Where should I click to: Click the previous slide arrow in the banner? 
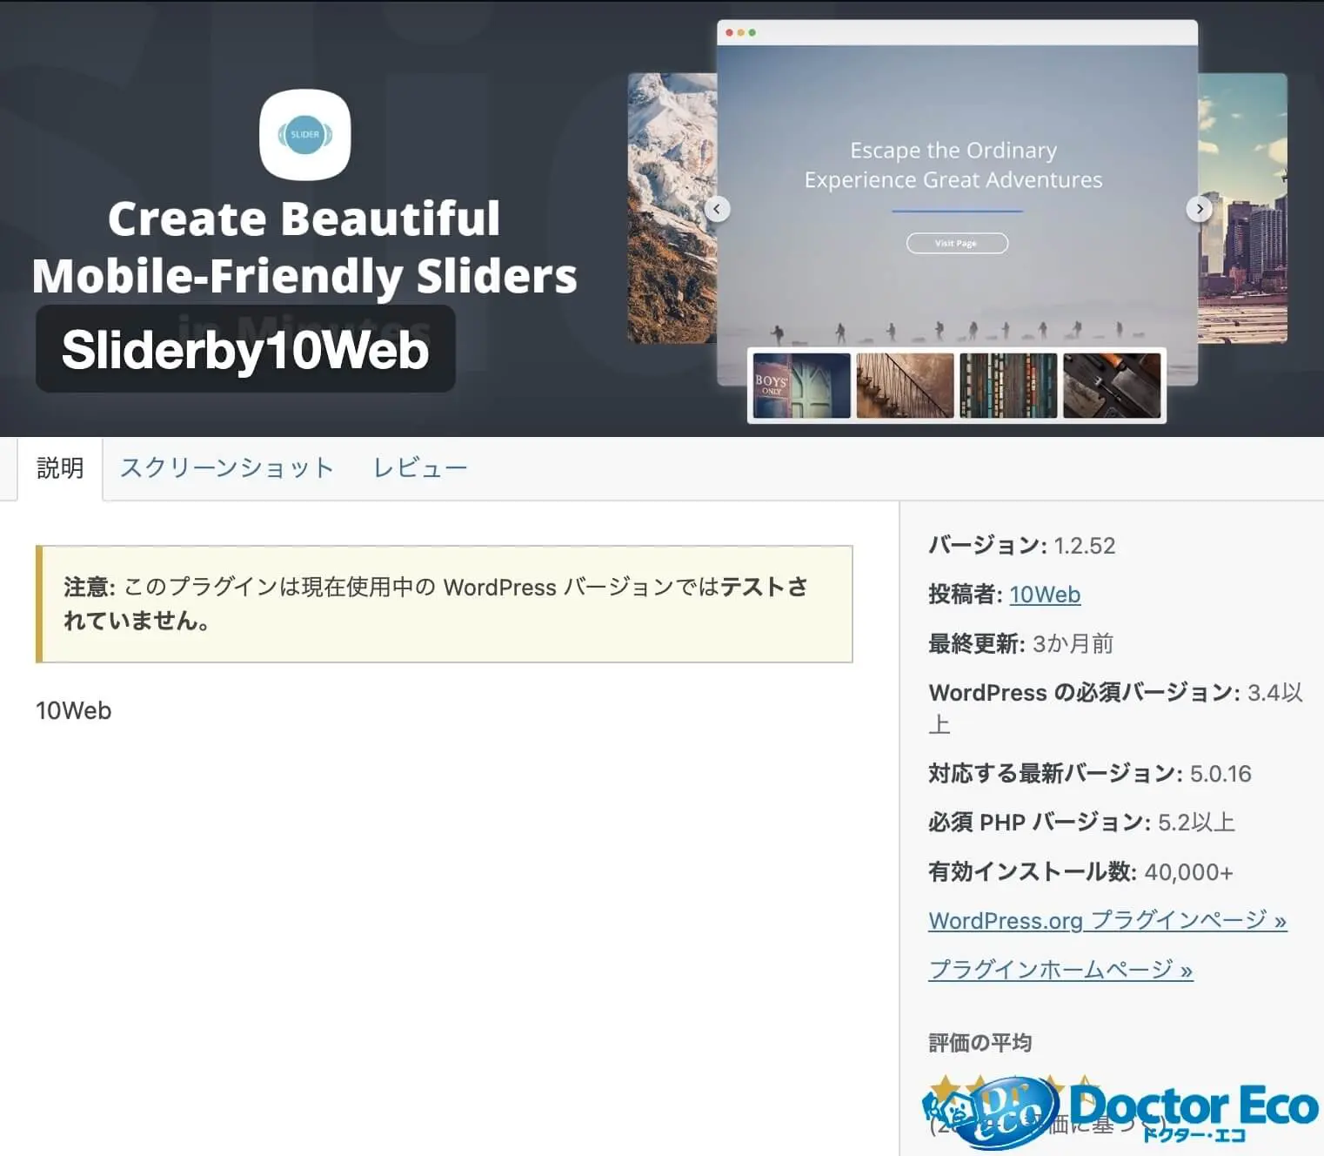coord(717,209)
